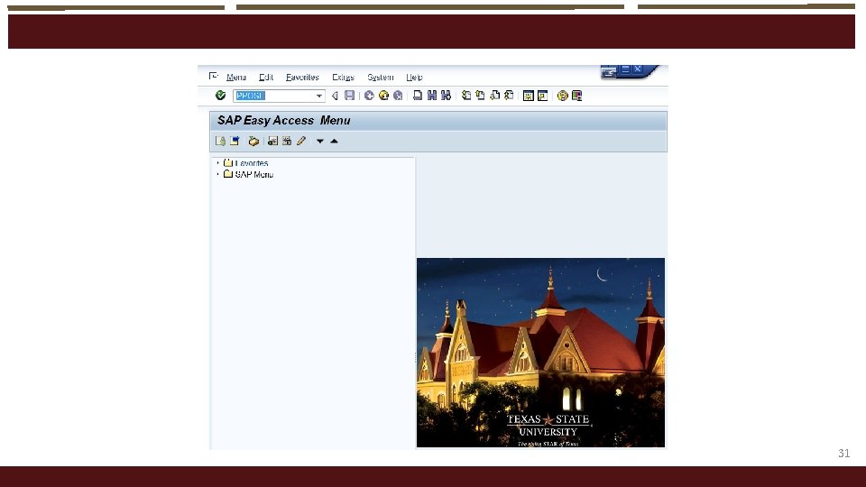866x487 pixels.
Task: Move favorites down arrow icon
Action: pyautogui.click(x=319, y=142)
